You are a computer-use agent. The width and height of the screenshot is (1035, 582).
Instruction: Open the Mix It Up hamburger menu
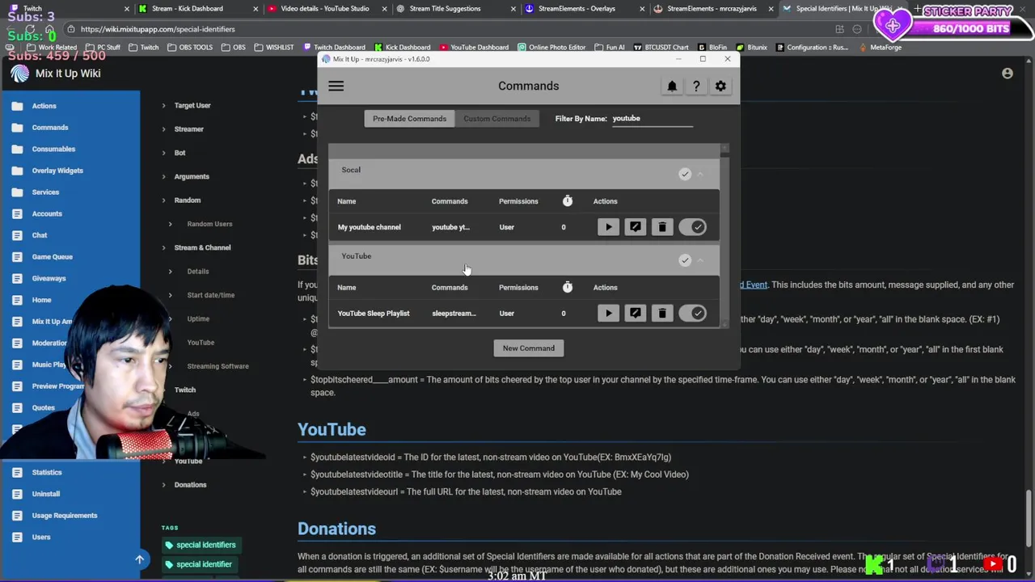click(336, 86)
